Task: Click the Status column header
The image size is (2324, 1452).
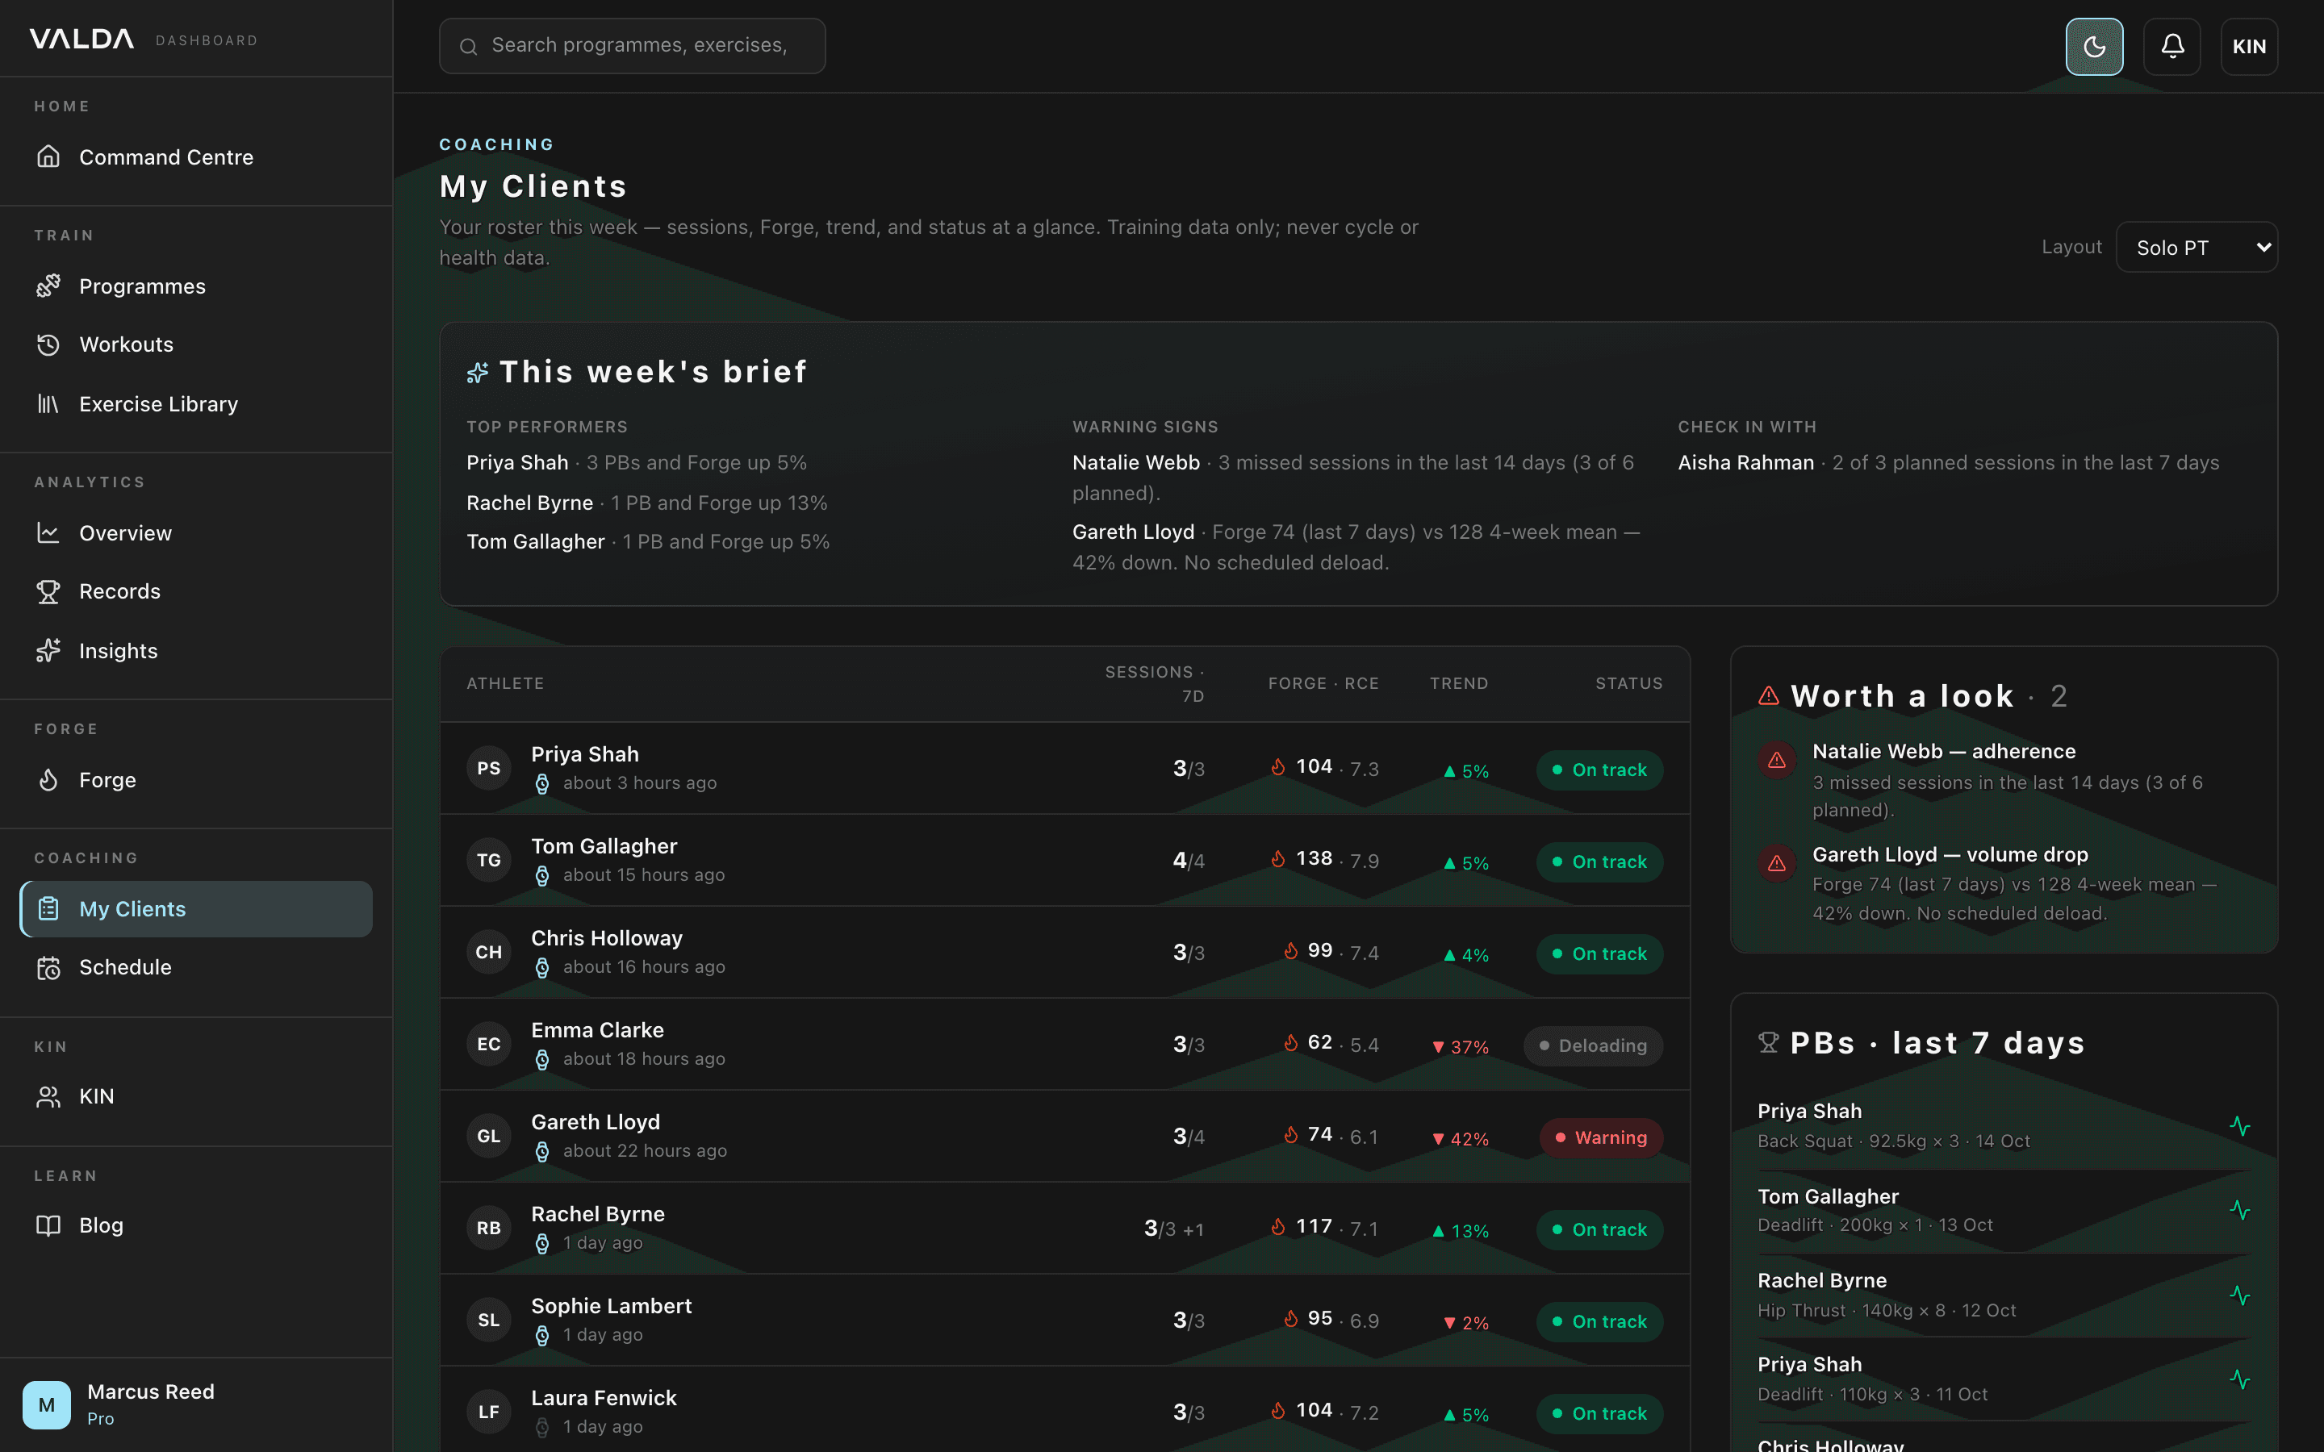Action: pyautogui.click(x=1628, y=684)
